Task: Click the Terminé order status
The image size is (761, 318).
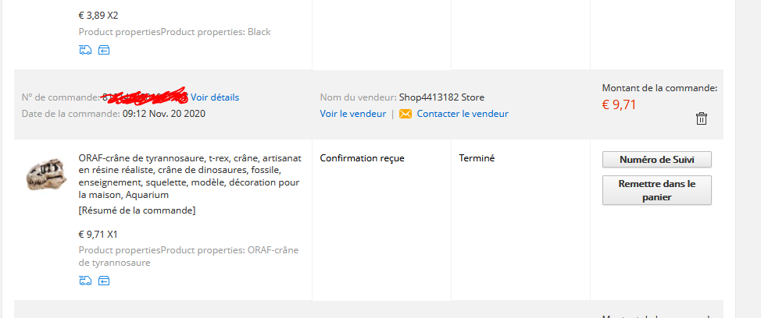Action: [477, 158]
